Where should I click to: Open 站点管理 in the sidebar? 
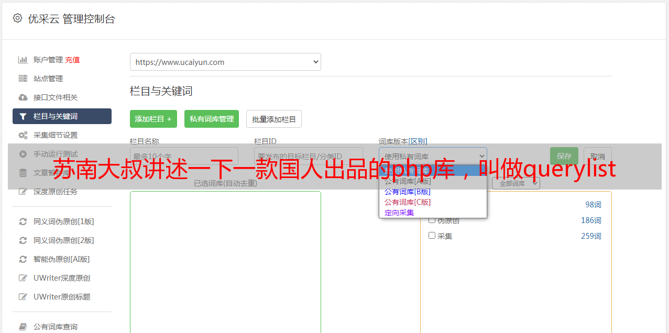coord(48,79)
